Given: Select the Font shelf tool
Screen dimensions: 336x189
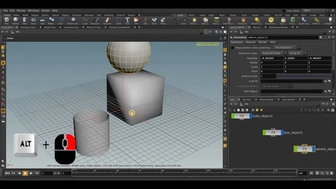Looking at the screenshot, I should 127,21.
